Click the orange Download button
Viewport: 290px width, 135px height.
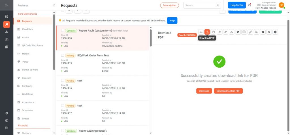pos(204,91)
